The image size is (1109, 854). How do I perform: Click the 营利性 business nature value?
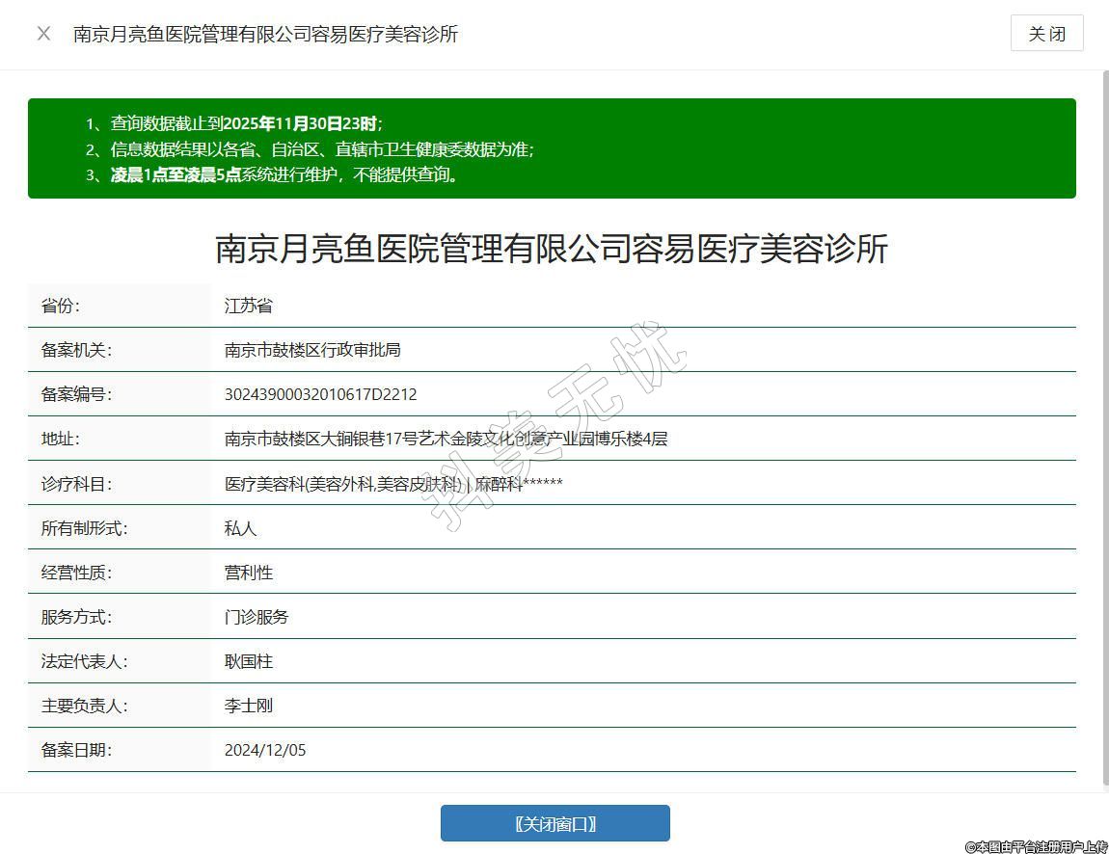(249, 573)
